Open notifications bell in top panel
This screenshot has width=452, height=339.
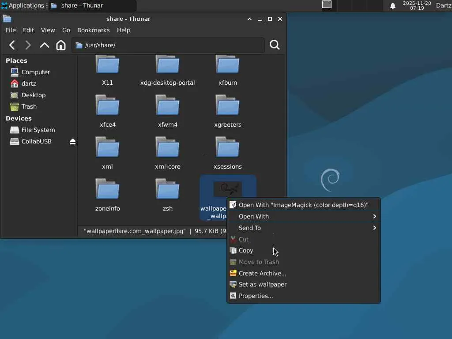(x=392, y=6)
